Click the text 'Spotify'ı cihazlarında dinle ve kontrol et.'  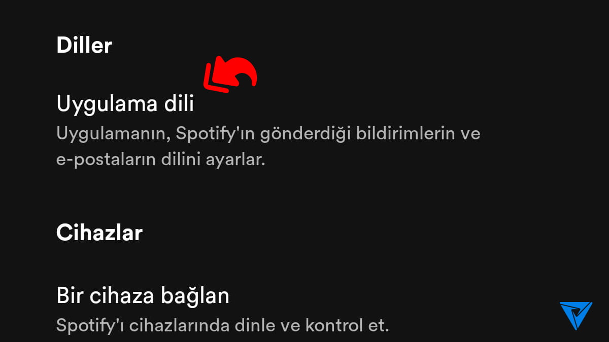[x=222, y=325]
